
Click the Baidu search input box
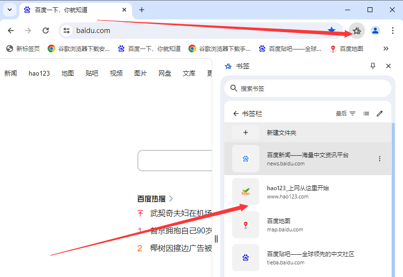point(175,161)
